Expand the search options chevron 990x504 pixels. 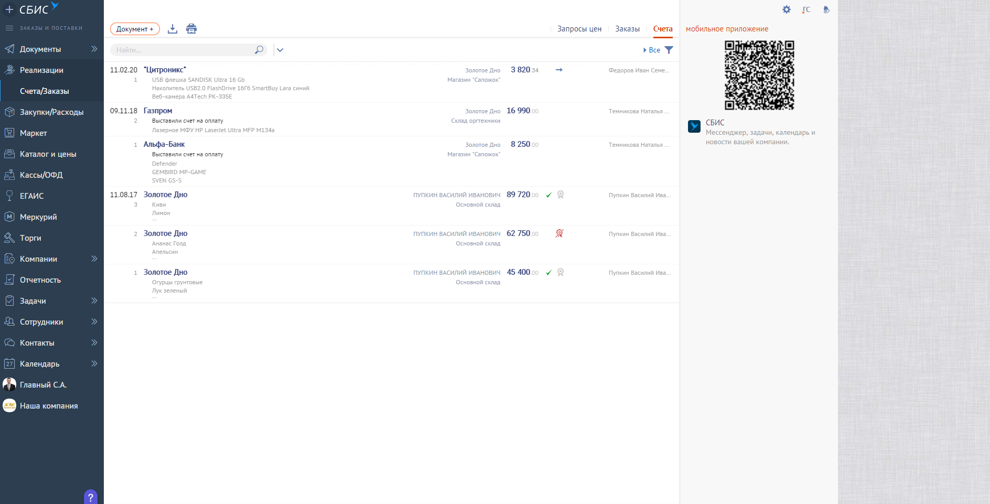(280, 50)
